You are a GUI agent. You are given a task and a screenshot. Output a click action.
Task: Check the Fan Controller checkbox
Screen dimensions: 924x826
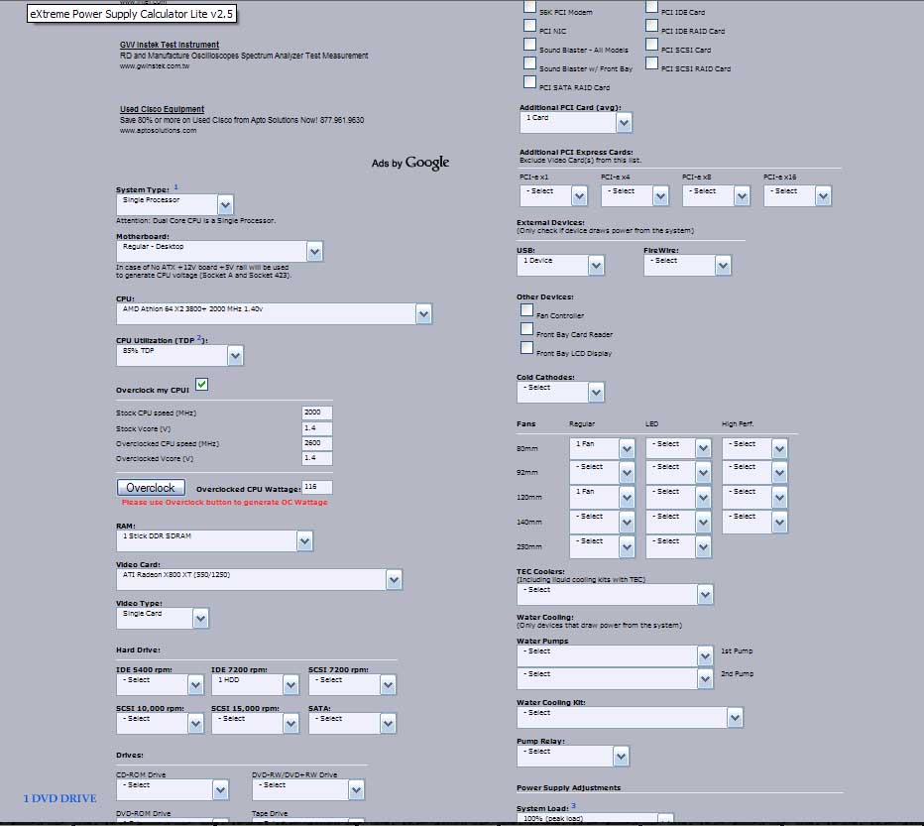pos(527,310)
